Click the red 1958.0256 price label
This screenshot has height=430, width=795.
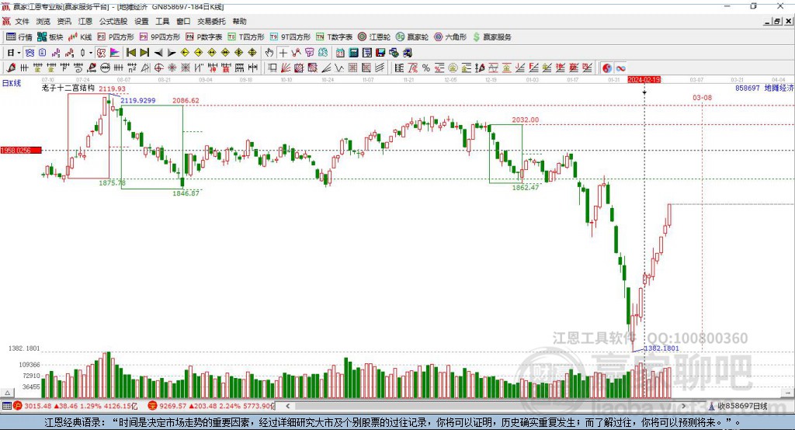click(x=21, y=150)
